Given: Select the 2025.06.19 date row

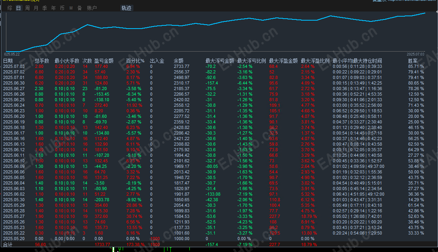Looking at the screenshot, I should point(14,122).
